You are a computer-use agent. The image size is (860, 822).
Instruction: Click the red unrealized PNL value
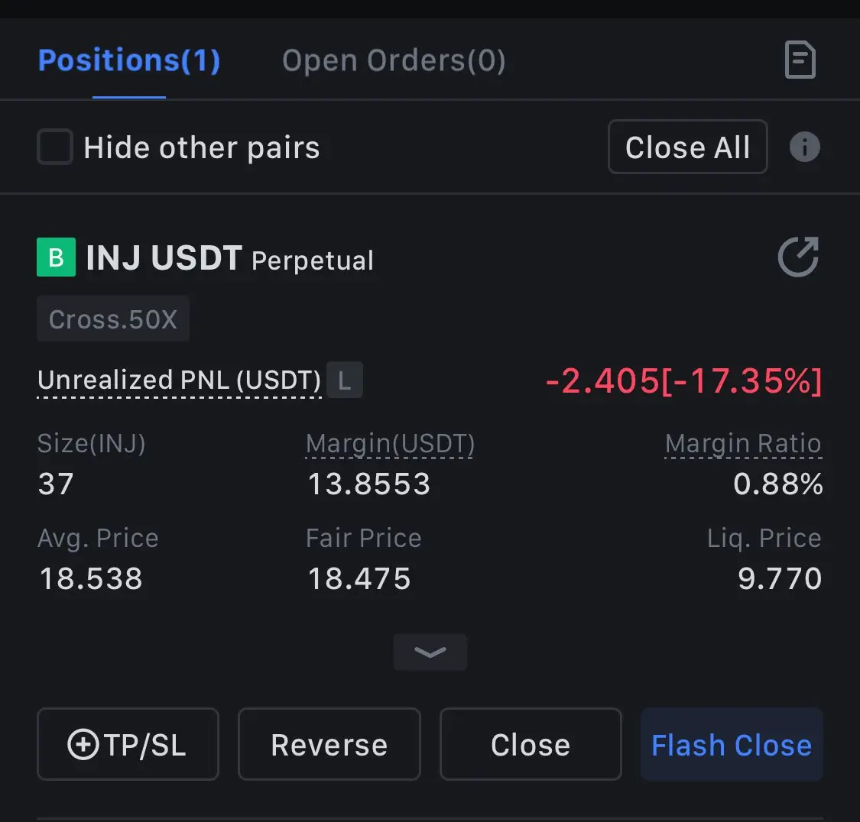[x=683, y=380]
